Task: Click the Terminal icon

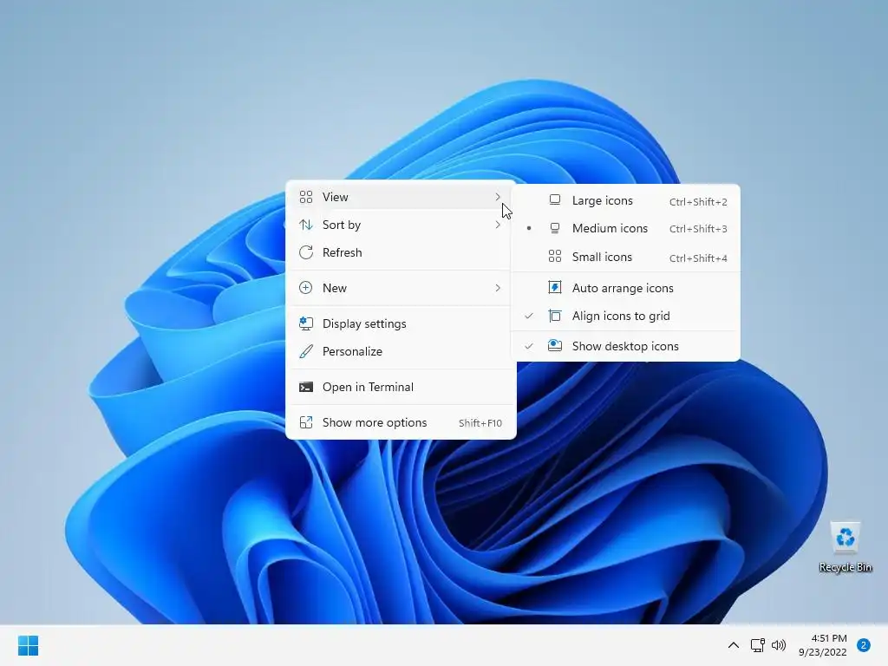Action: tap(306, 387)
